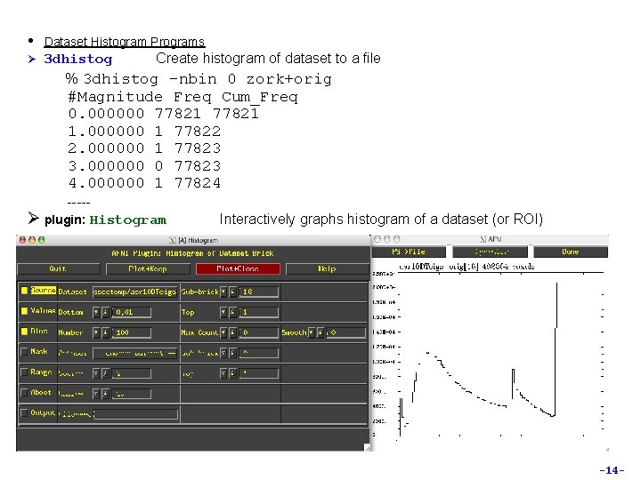Image resolution: width=641 pixels, height=480 pixels.
Task: Click the dimmed button between PS->File and Done
Action: tap(491, 252)
